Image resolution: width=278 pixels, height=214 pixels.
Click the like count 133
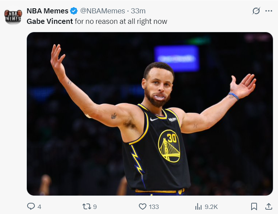154,207
